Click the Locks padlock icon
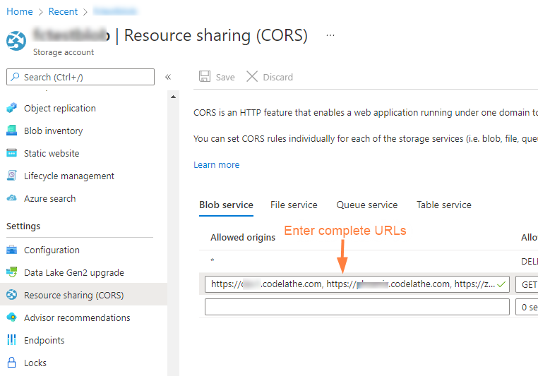The image size is (538, 376). coord(11,363)
